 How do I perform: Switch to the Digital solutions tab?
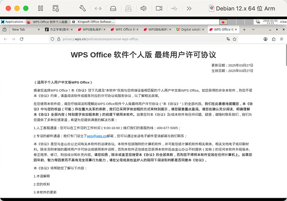190,29
